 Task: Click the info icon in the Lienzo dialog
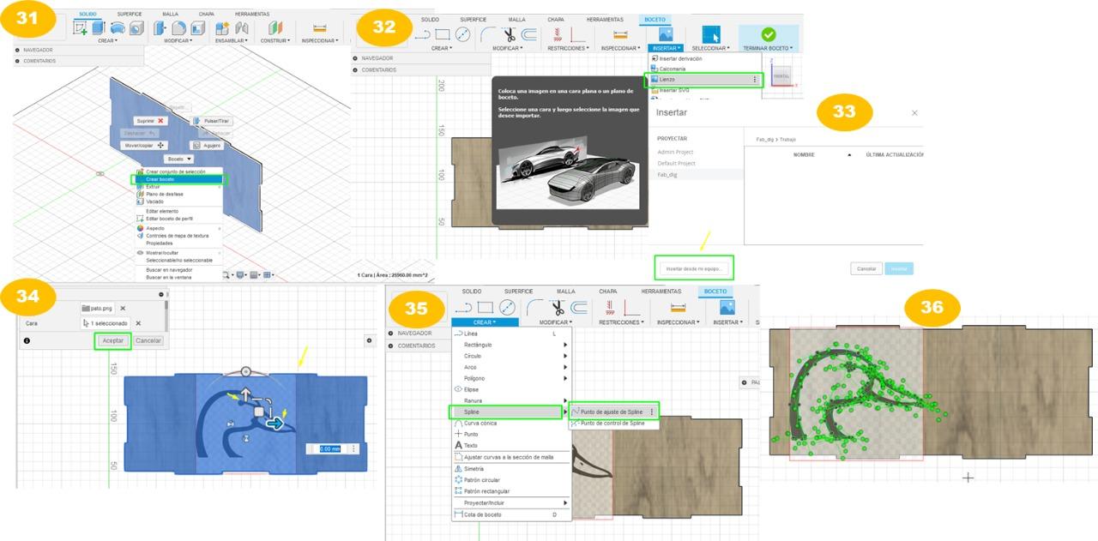click(x=27, y=340)
